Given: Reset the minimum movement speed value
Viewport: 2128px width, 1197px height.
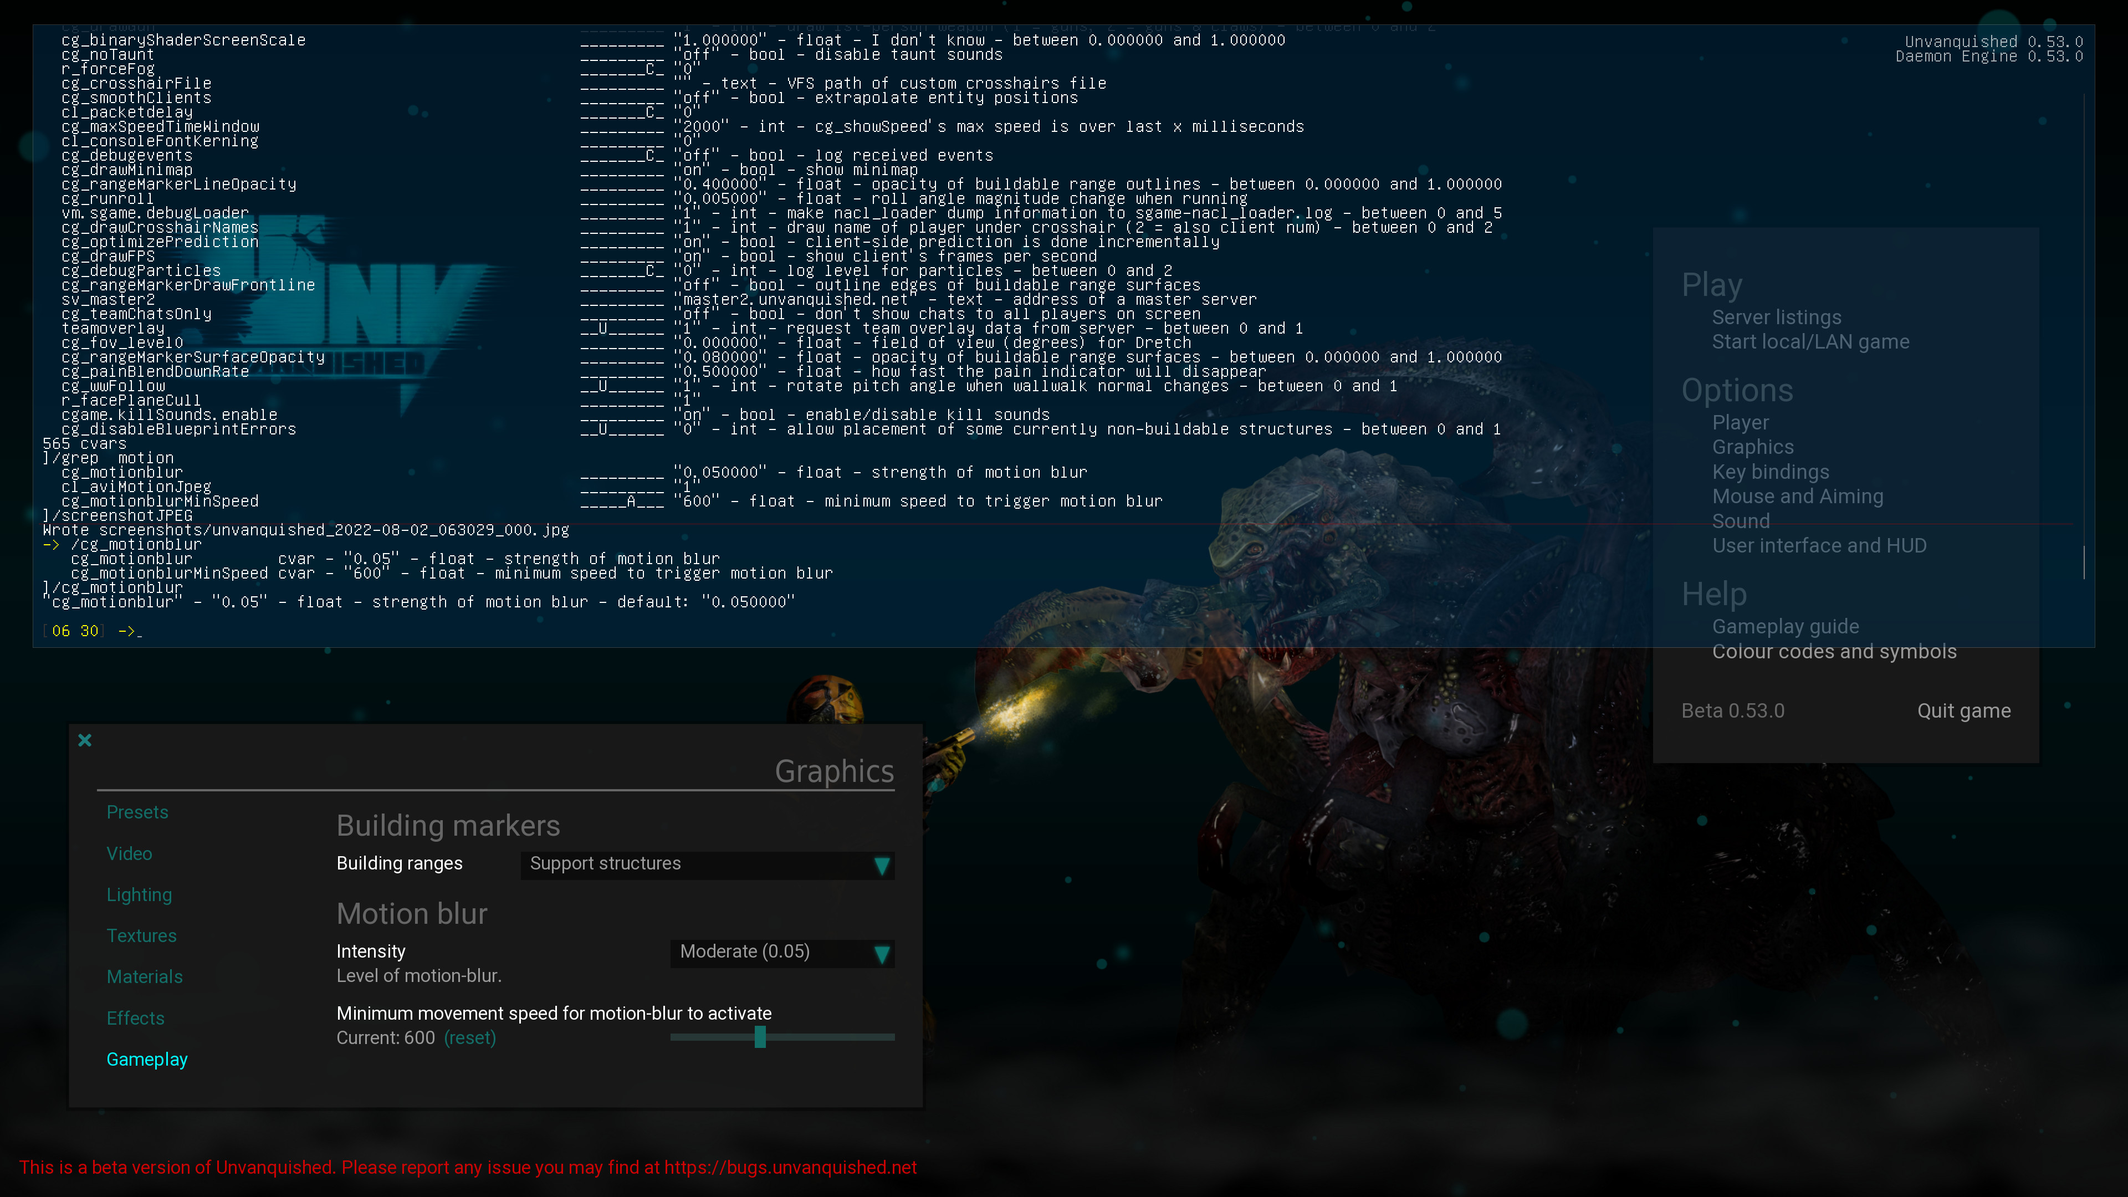Looking at the screenshot, I should click(469, 1039).
